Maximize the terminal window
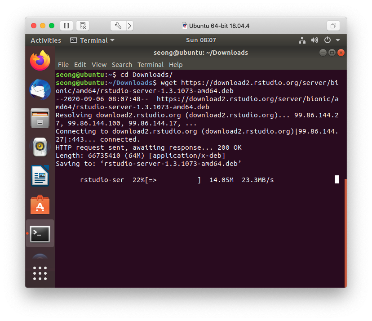The height and width of the screenshot is (321, 372). pos(332,53)
